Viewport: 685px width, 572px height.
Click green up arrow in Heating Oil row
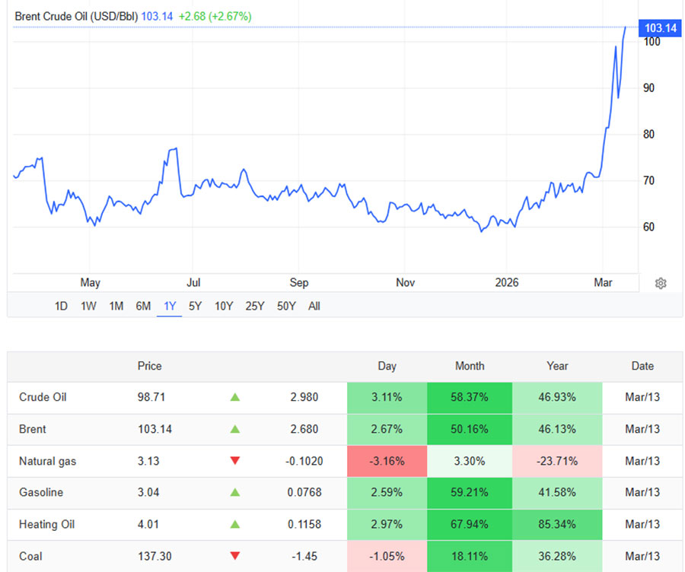coord(234,524)
